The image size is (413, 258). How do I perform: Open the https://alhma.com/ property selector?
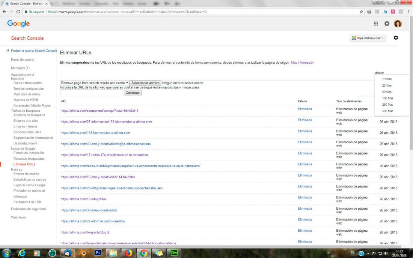[x=368, y=38]
